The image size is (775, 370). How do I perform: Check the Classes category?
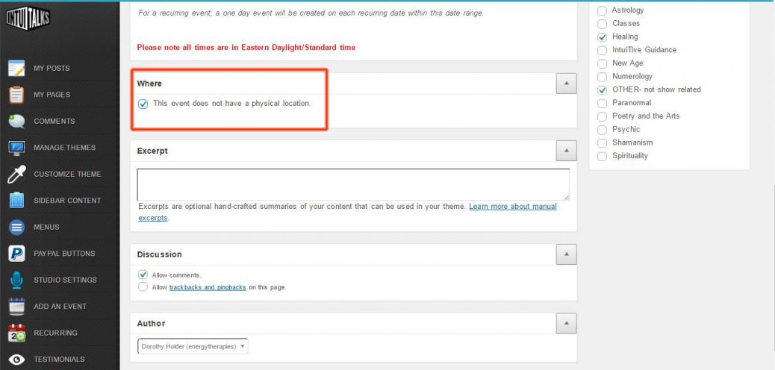[x=602, y=24]
